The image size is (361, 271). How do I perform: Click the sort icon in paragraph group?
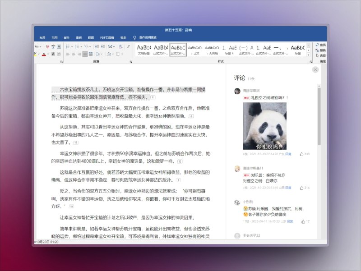pyautogui.click(x=121, y=46)
